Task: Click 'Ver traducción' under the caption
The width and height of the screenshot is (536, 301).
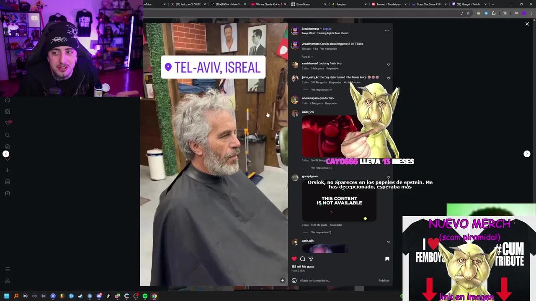Action: [329, 48]
